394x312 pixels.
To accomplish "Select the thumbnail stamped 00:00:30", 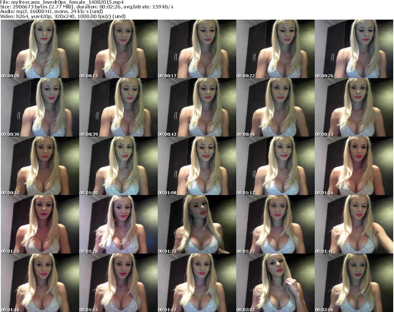I will pos(40,107).
